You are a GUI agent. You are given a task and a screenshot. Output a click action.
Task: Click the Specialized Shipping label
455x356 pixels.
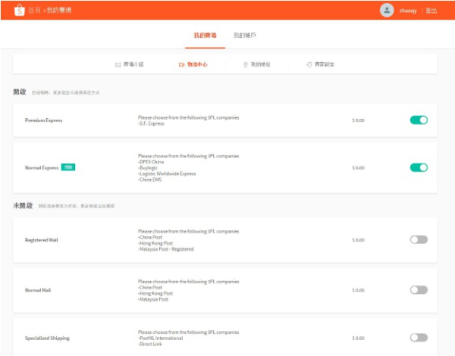47,338
